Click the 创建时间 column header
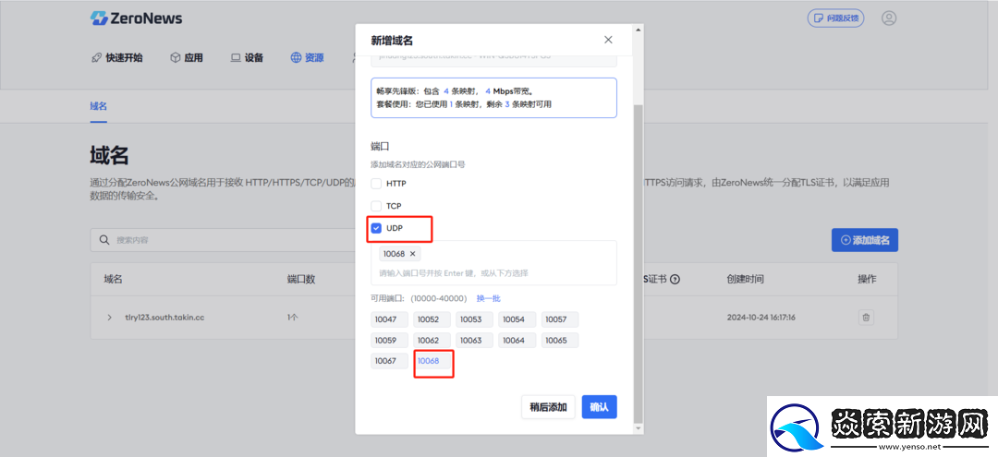998x457 pixels. 746,279
